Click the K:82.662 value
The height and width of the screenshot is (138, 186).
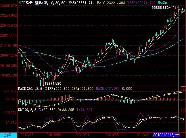[x=47, y=110]
